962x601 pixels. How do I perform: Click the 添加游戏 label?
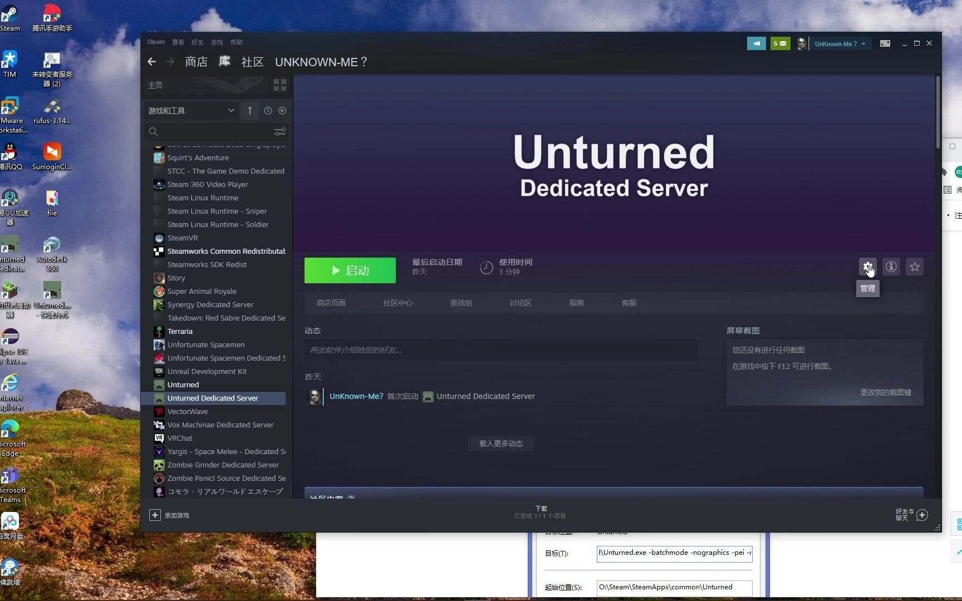177,515
